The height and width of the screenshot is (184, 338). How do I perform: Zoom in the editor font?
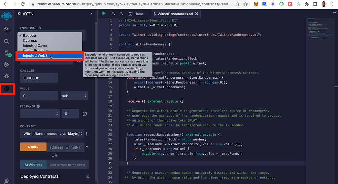pyautogui.click(x=121, y=14)
